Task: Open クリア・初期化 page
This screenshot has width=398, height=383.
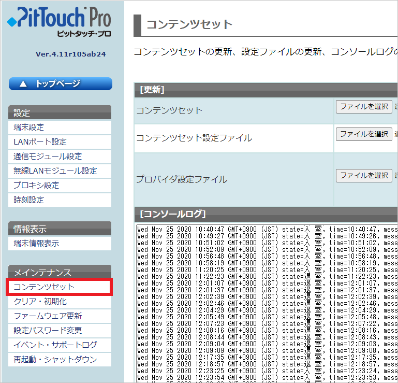Action: [x=40, y=302]
